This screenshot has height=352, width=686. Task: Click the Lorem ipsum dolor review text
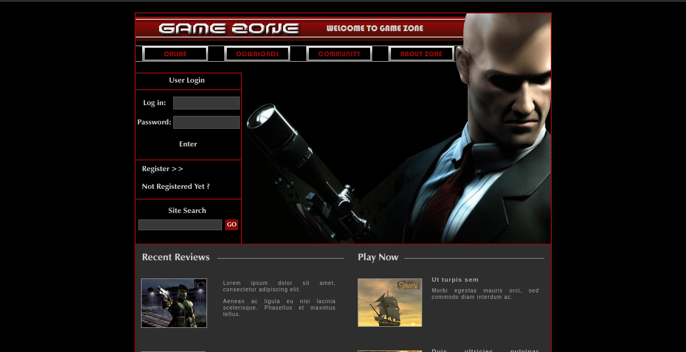[x=279, y=286]
